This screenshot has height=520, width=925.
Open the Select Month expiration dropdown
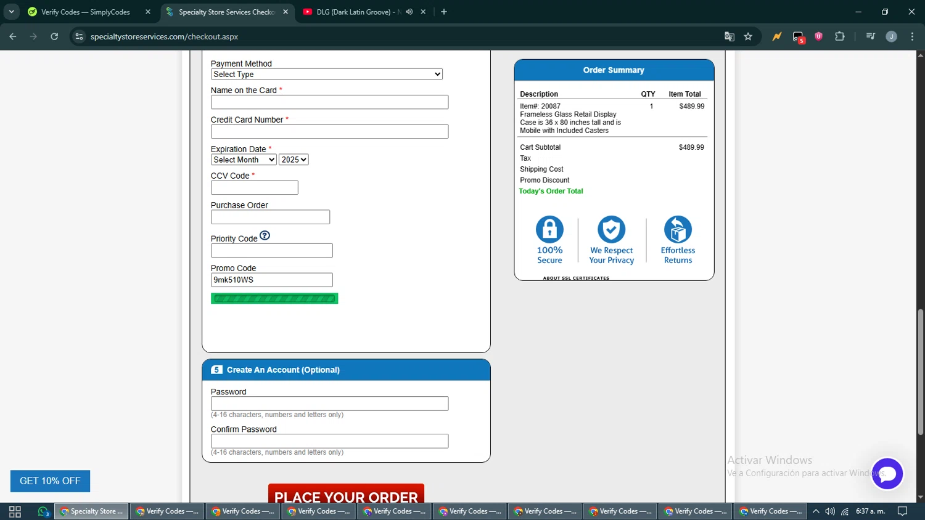tap(244, 160)
